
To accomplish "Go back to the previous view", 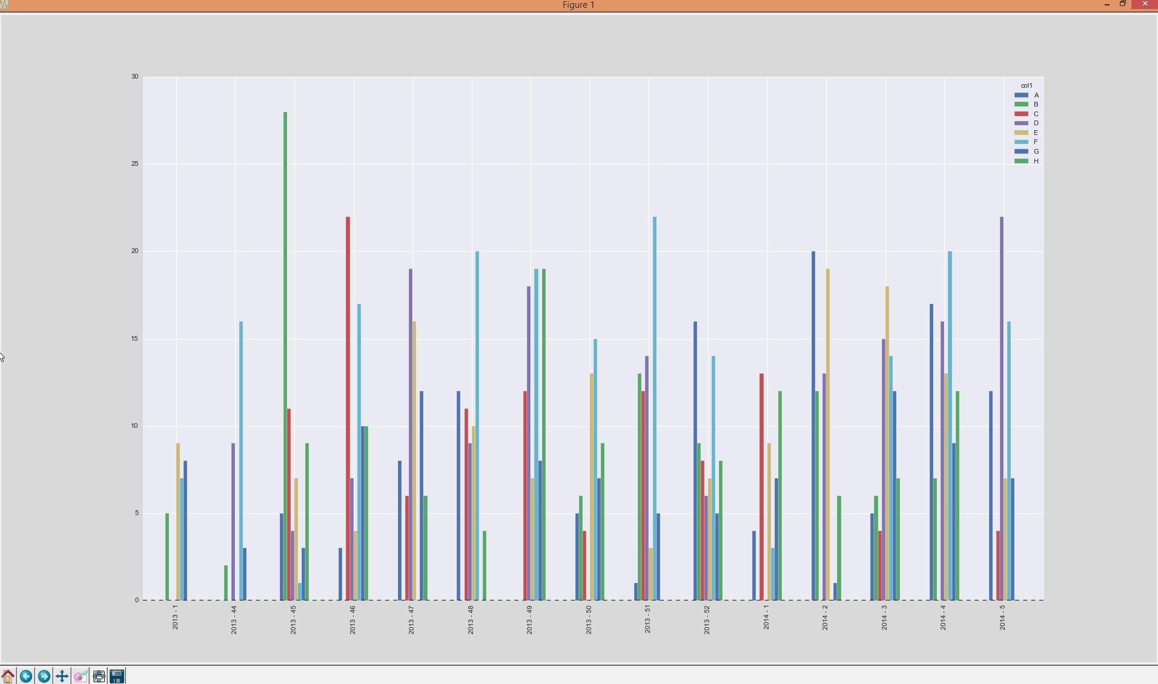I will tap(26, 676).
